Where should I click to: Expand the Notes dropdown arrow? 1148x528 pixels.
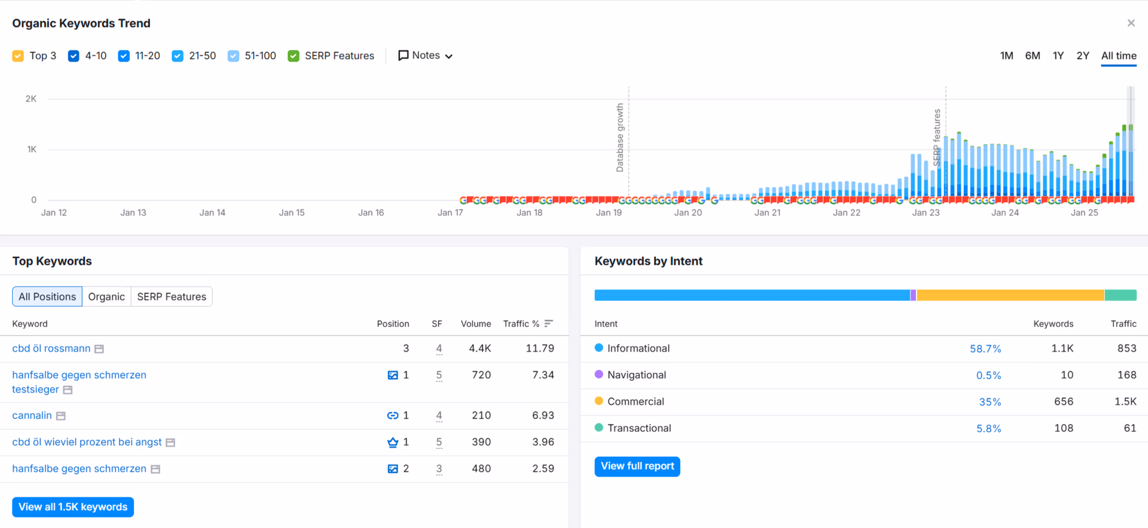(449, 56)
